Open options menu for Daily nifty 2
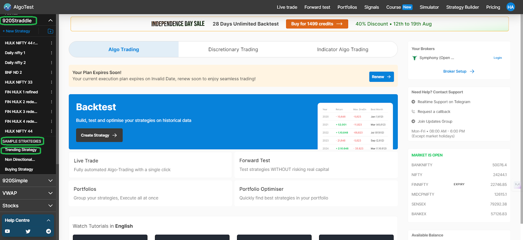523x240 pixels. (51, 63)
